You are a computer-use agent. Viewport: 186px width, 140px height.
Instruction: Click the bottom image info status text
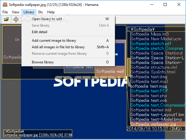coord(38,133)
